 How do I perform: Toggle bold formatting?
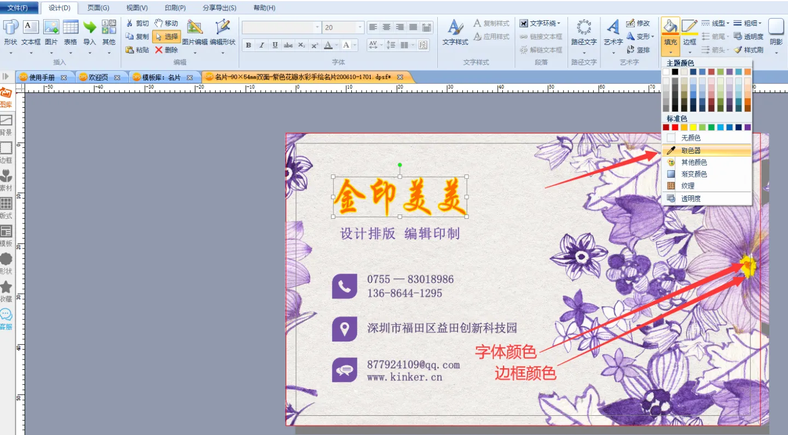coord(249,45)
